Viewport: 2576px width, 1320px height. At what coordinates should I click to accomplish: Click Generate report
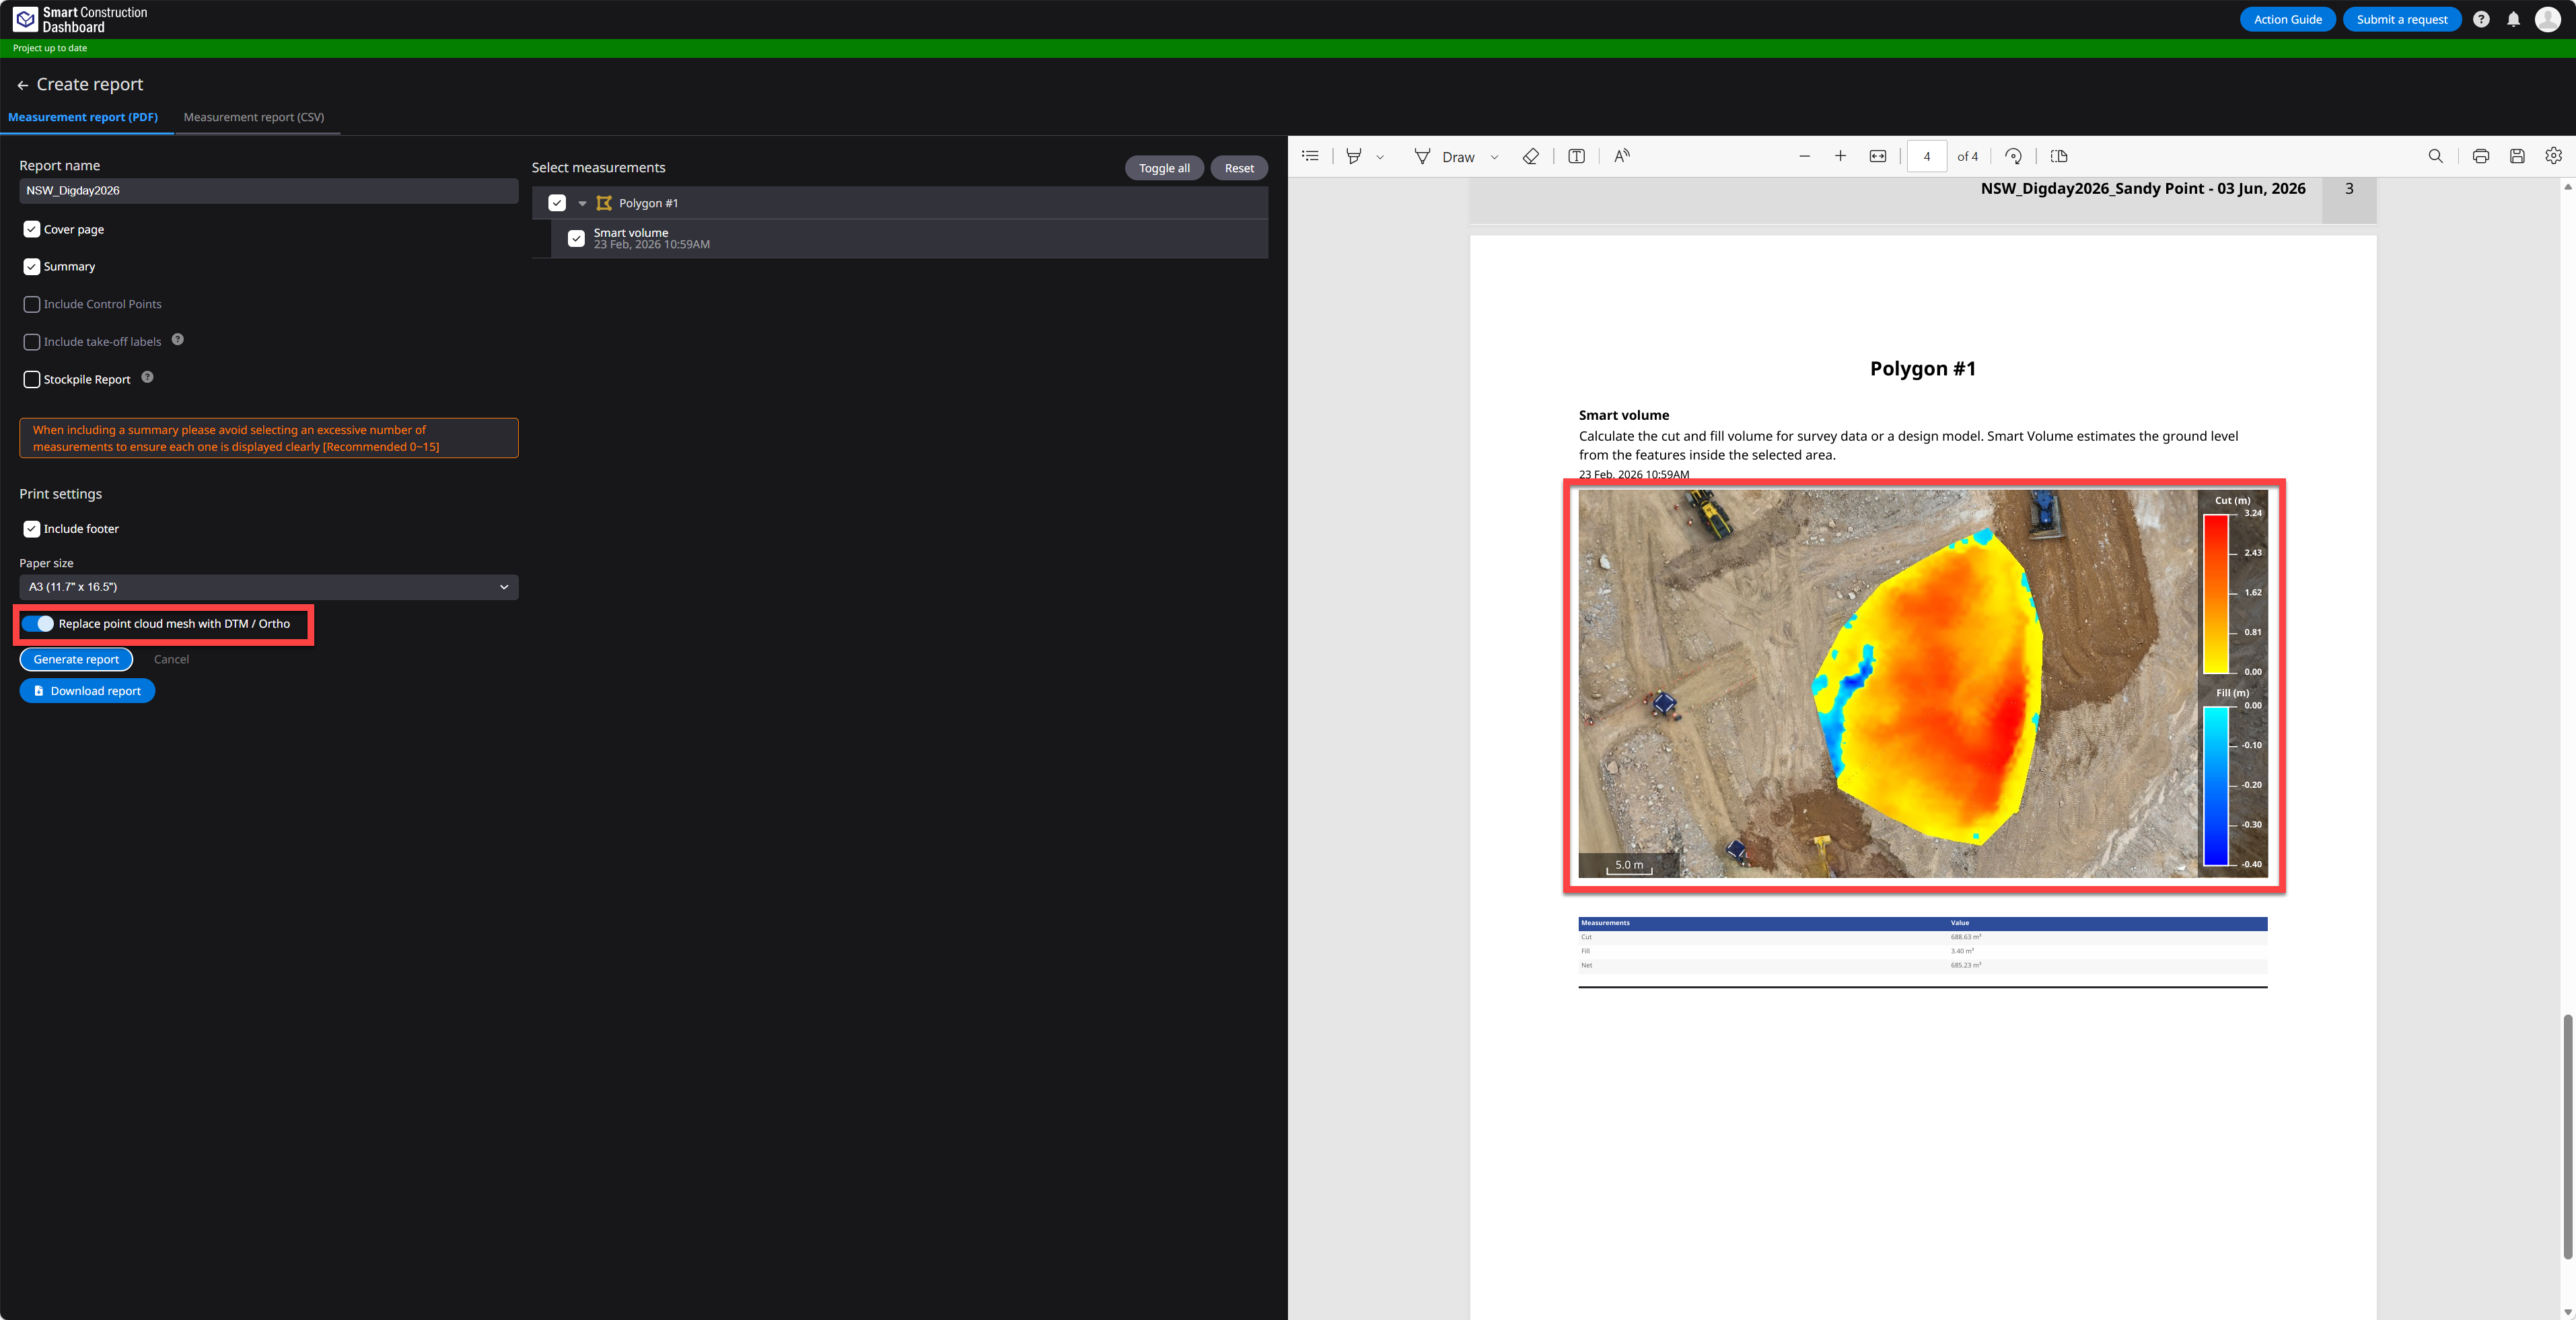76,659
